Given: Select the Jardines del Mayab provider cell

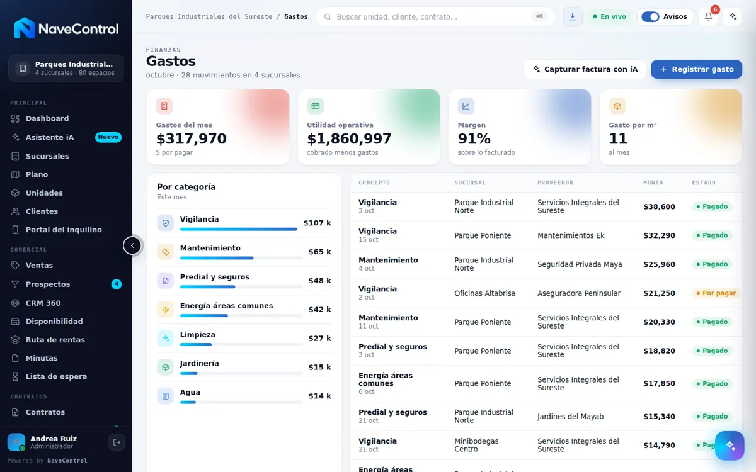Looking at the screenshot, I should (570, 417).
